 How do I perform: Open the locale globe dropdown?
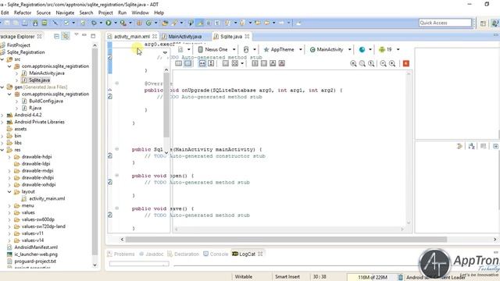366,49
